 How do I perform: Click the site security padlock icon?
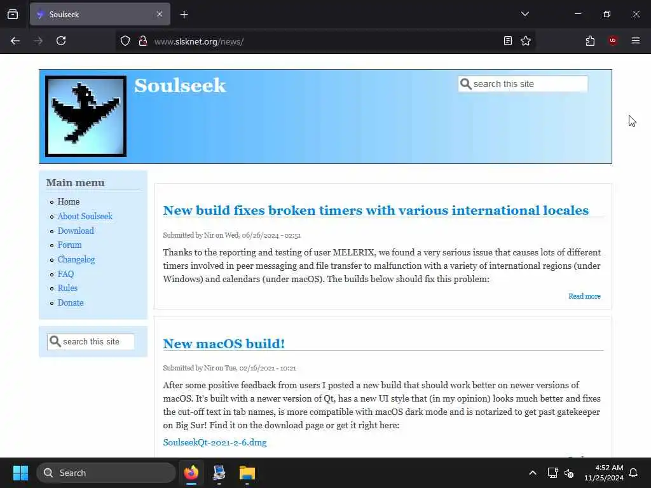tap(143, 41)
